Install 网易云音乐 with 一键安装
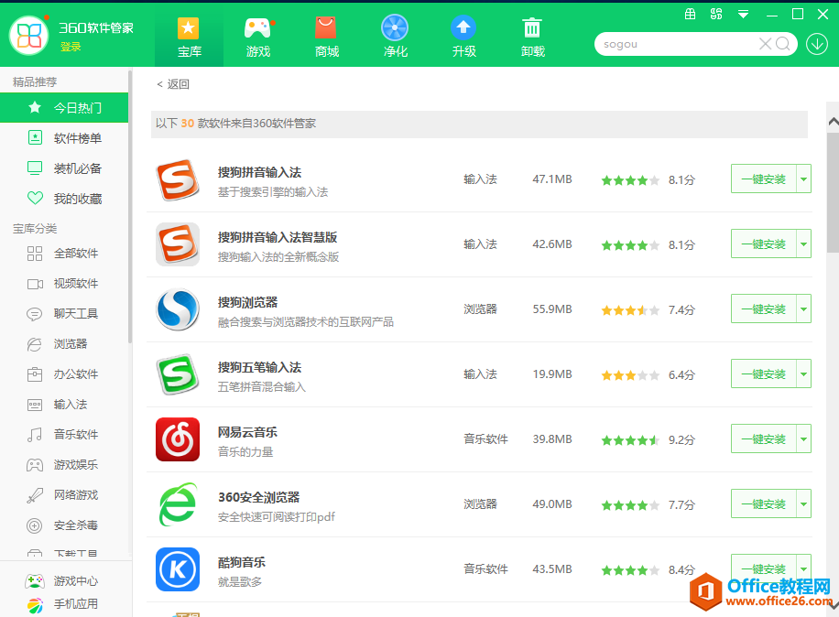Screen dimensions: 839x617 764,439
